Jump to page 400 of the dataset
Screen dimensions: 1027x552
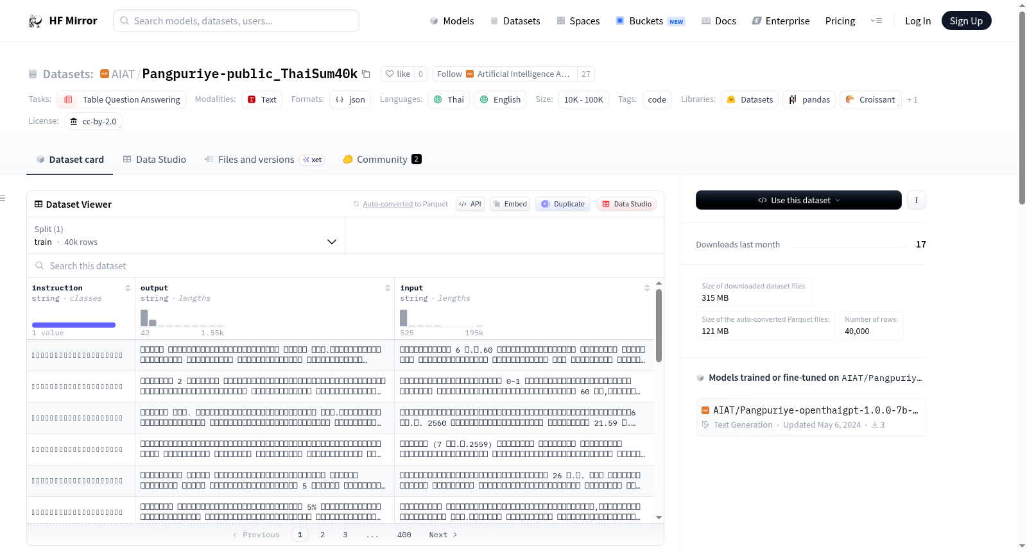coord(404,535)
